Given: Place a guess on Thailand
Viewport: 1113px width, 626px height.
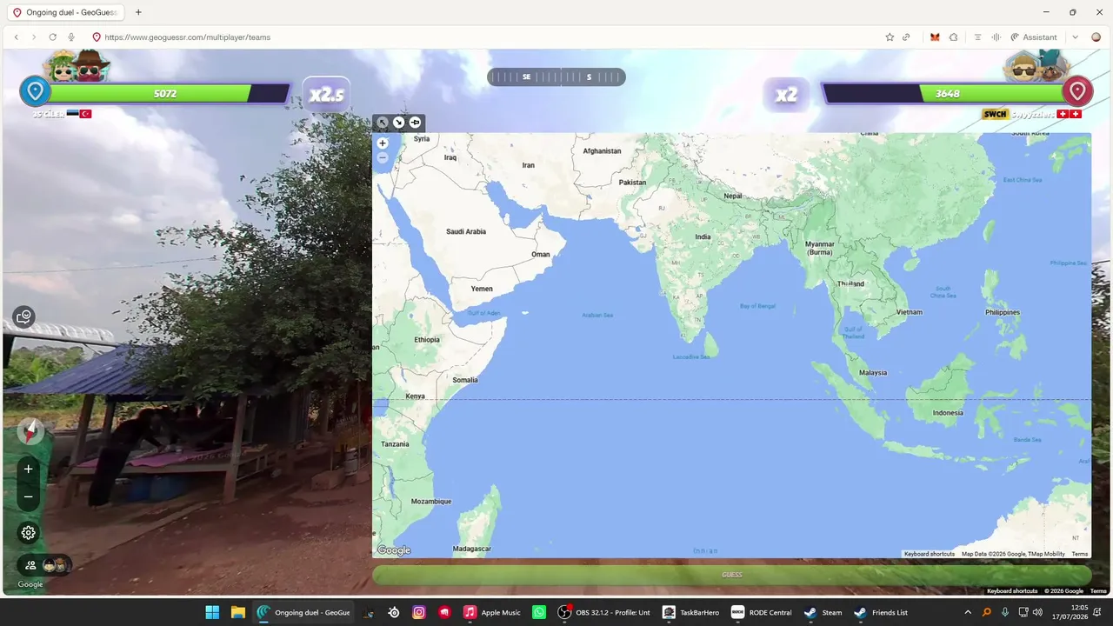Looking at the screenshot, I should coord(851,283).
